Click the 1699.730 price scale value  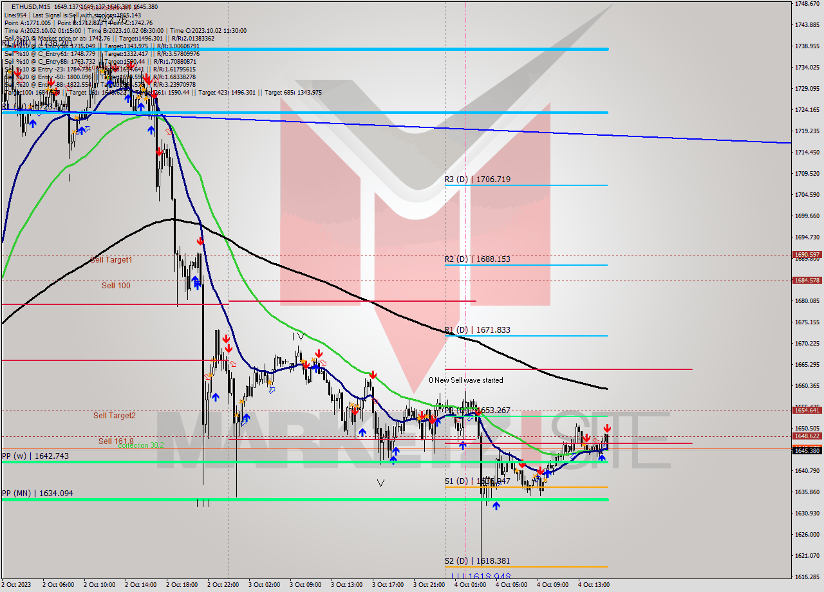[807, 216]
